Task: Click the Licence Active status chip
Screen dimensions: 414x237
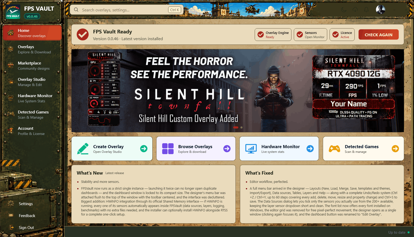Action: (x=342, y=35)
